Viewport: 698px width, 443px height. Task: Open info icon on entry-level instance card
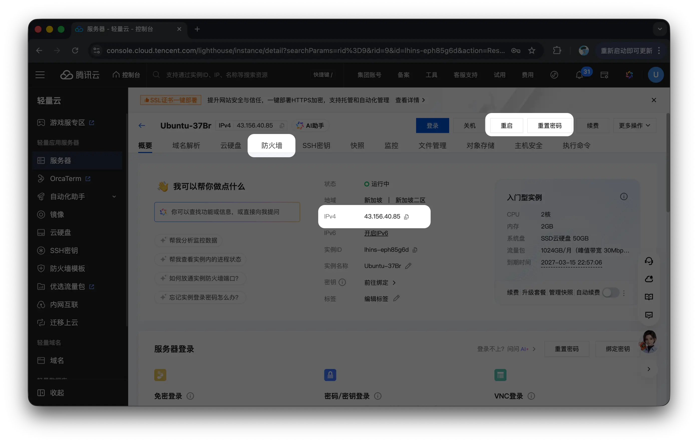coord(624,197)
